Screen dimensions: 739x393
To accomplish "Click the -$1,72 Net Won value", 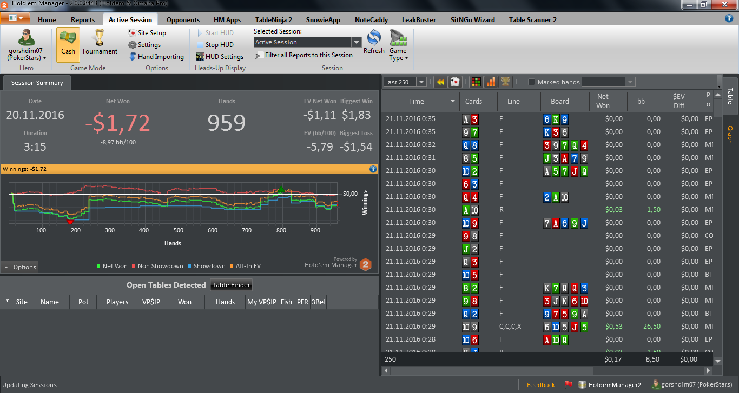I will 117,123.
